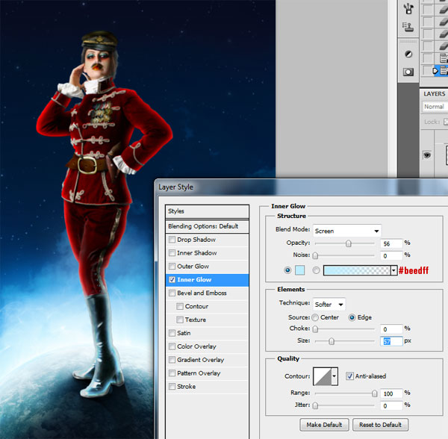Click the history state slider marker
Image resolution: width=448 pixels, height=439 pixels.
[435, 70]
